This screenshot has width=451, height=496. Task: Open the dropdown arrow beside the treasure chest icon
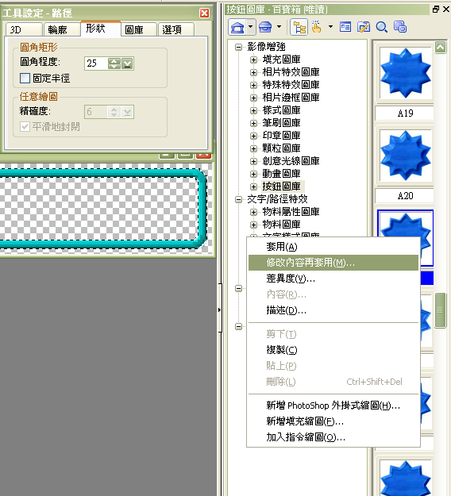click(x=279, y=27)
